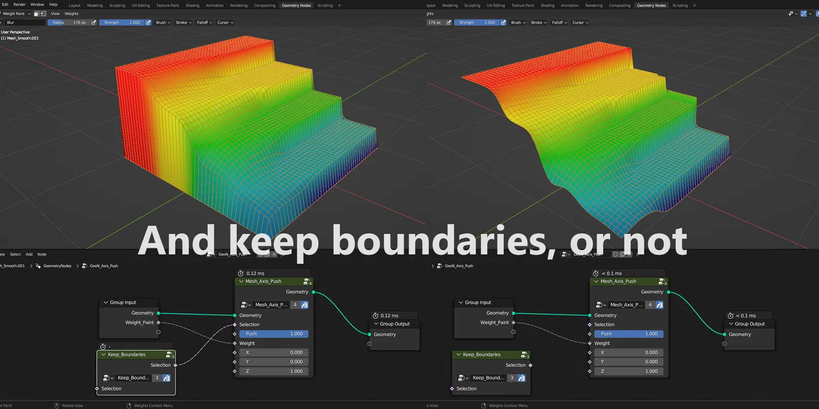Open the Weight Paint mode dropdown
Viewport: 819px width, 409px height.
coord(15,14)
